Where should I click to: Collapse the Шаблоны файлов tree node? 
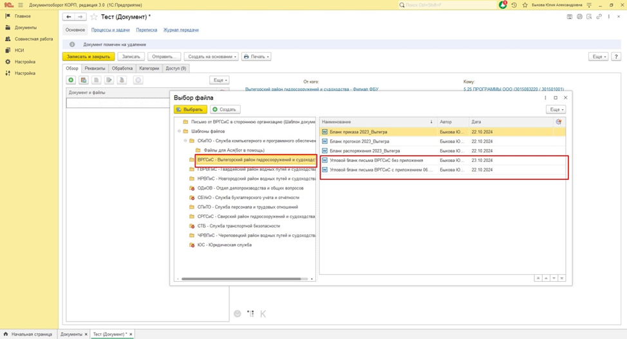(x=179, y=131)
